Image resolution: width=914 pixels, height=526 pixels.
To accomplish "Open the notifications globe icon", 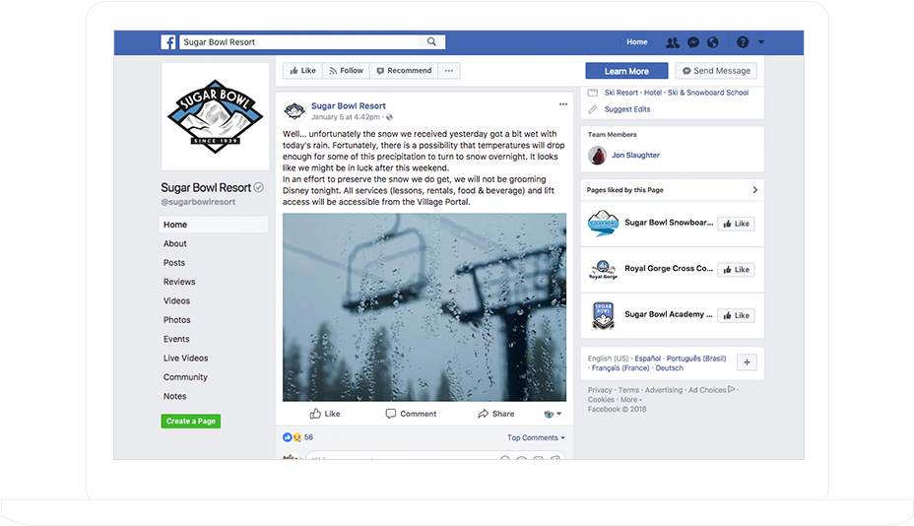I will (x=712, y=42).
